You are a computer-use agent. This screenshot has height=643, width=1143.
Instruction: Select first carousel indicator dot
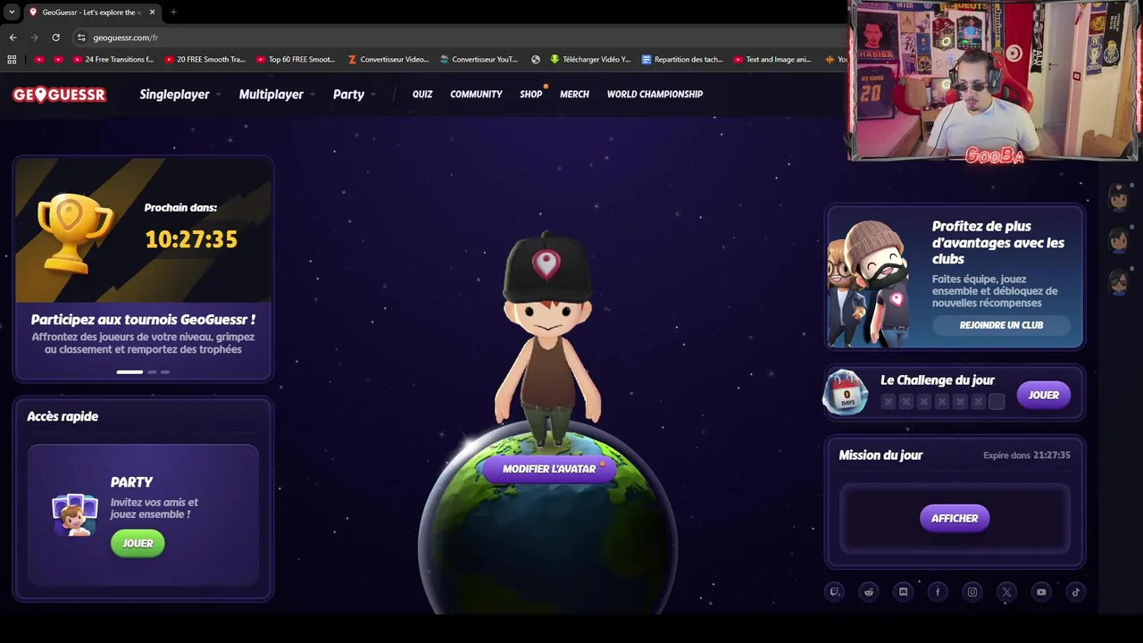[129, 372]
